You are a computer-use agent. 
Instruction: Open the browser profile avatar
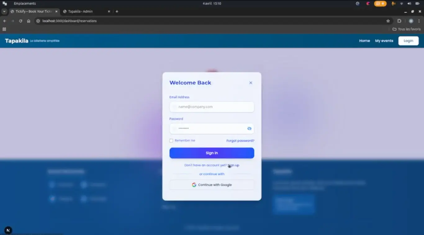411,21
